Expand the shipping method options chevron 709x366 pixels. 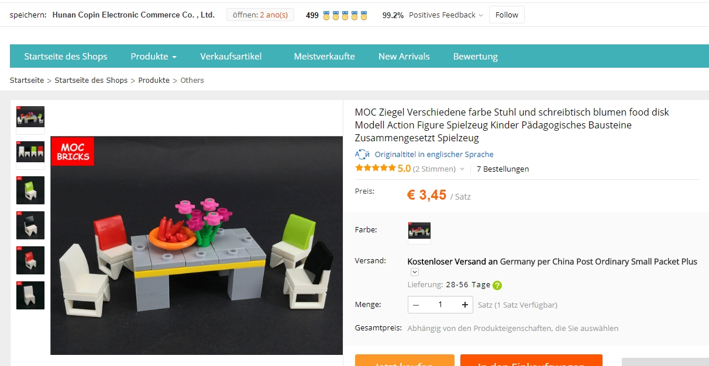click(x=415, y=272)
